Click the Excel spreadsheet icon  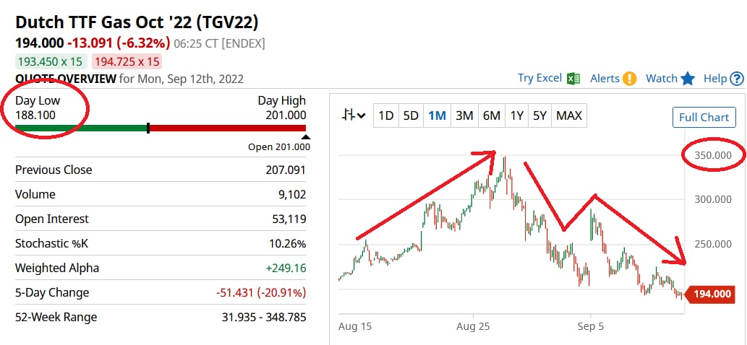click(x=574, y=79)
